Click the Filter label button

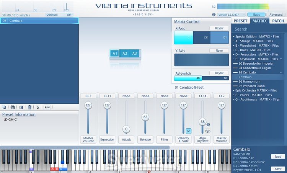point(165,139)
